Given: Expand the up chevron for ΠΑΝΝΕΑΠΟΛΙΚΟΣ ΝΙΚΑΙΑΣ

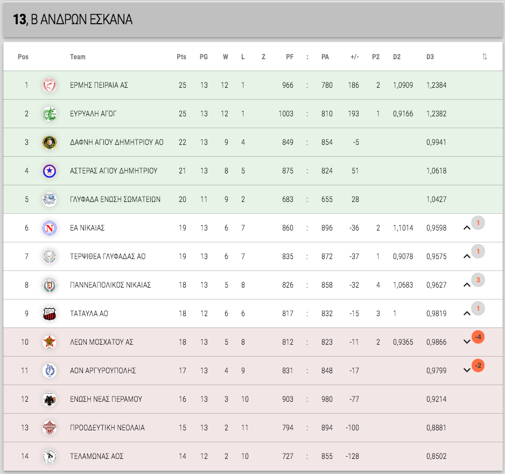Looking at the screenshot, I should click(467, 285).
